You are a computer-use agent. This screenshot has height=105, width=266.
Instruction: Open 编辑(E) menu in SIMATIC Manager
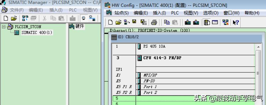coord(36,10)
